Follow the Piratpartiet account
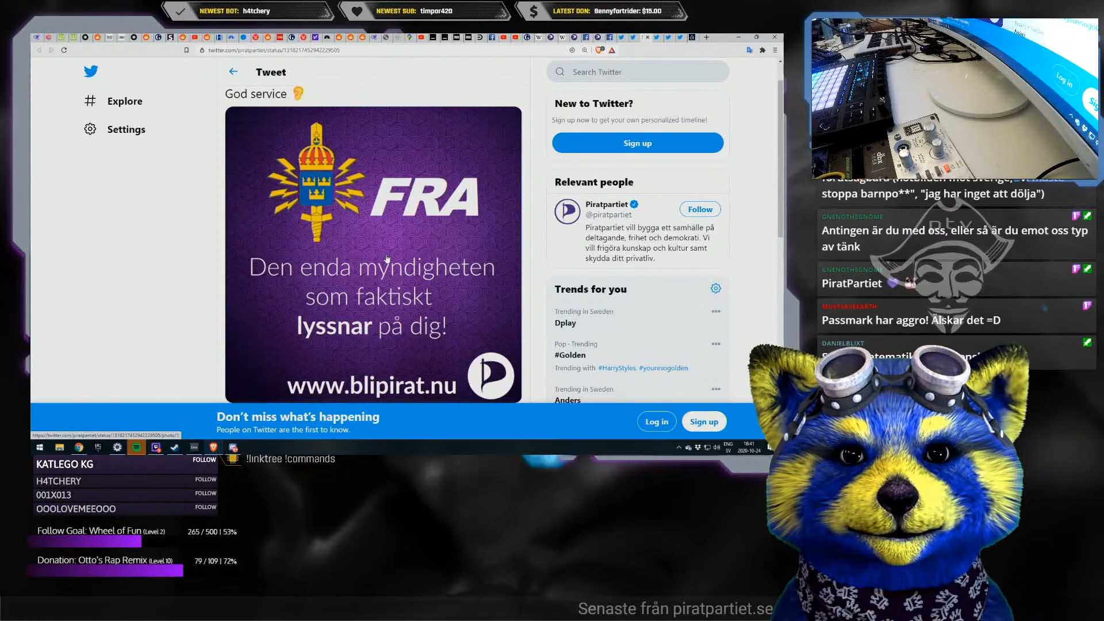Image resolution: width=1104 pixels, height=621 pixels. coord(700,209)
